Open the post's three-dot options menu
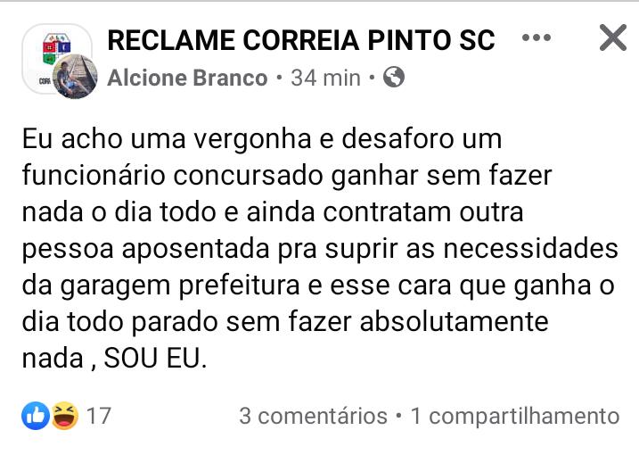The image size is (639, 455). [536, 38]
